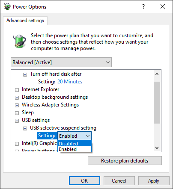Click the scrollbar down arrow in settings list

[157, 148]
